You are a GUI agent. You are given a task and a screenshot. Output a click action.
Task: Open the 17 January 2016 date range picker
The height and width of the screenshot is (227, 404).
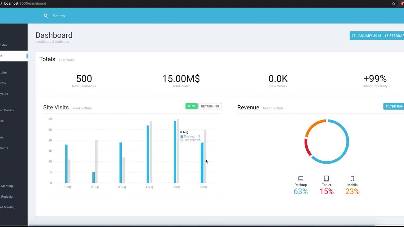(377, 36)
